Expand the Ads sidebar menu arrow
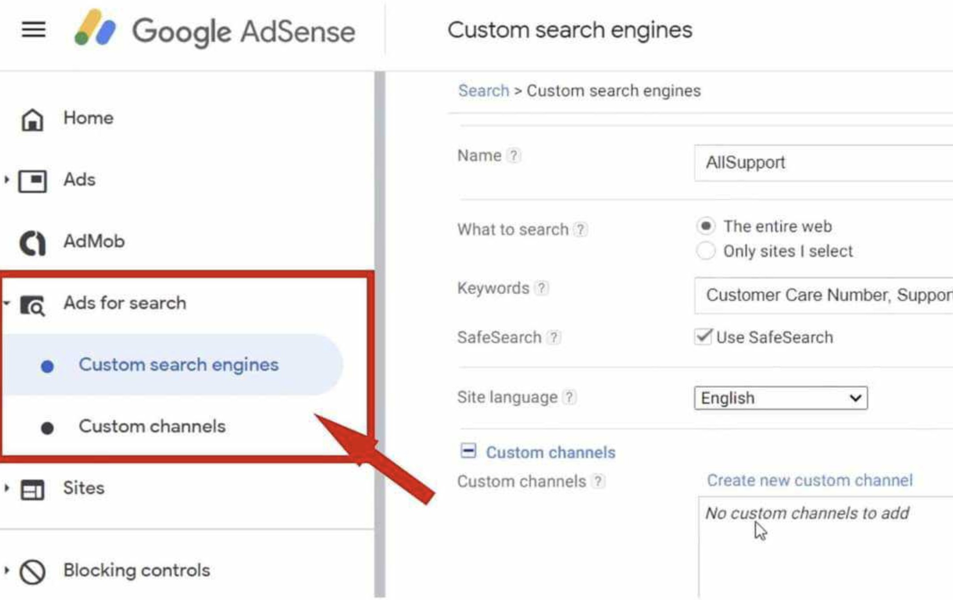The width and height of the screenshot is (953, 600). pyautogui.click(x=7, y=180)
